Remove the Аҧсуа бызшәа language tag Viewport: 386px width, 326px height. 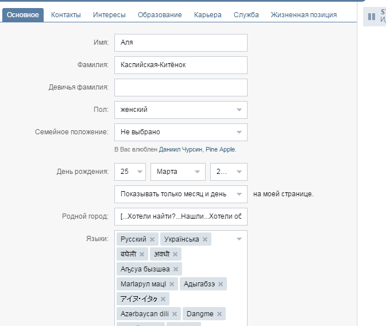(x=176, y=269)
